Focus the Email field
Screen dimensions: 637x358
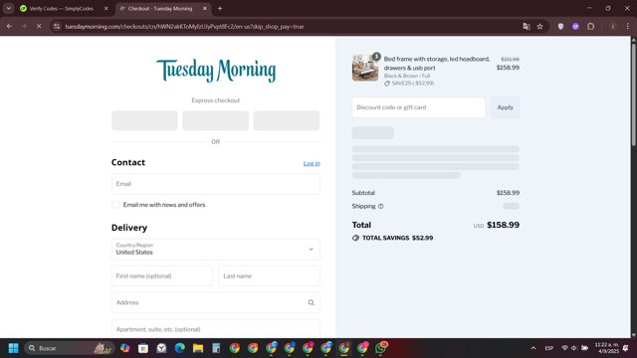point(216,184)
